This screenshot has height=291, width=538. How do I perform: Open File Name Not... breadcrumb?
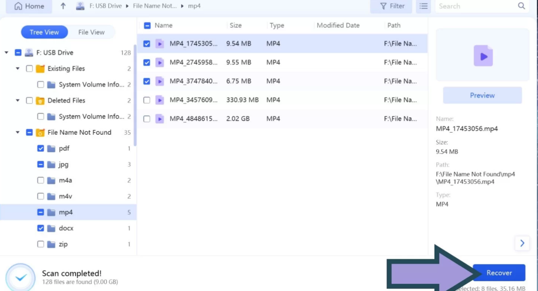[154, 6]
